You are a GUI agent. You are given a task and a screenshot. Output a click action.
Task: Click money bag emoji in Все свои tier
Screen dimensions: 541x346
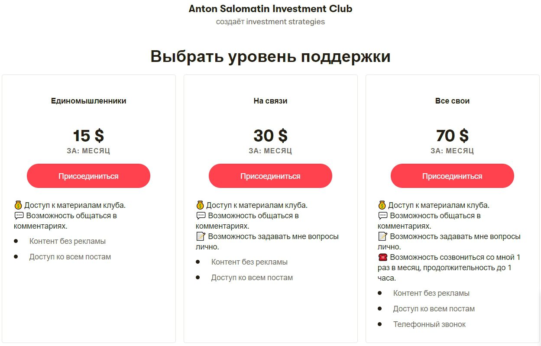382,205
